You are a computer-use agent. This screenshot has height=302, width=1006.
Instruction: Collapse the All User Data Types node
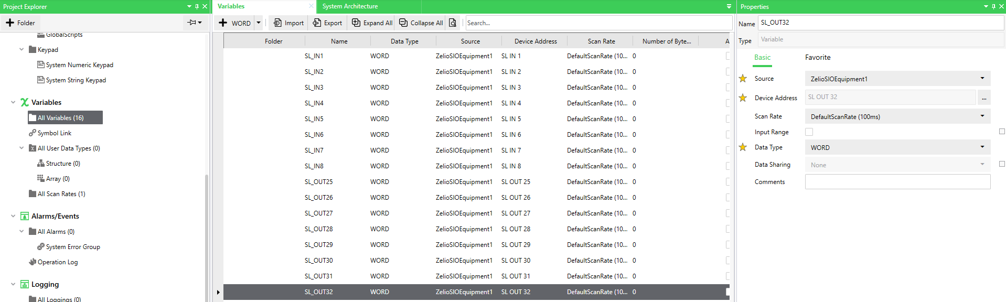(22, 148)
